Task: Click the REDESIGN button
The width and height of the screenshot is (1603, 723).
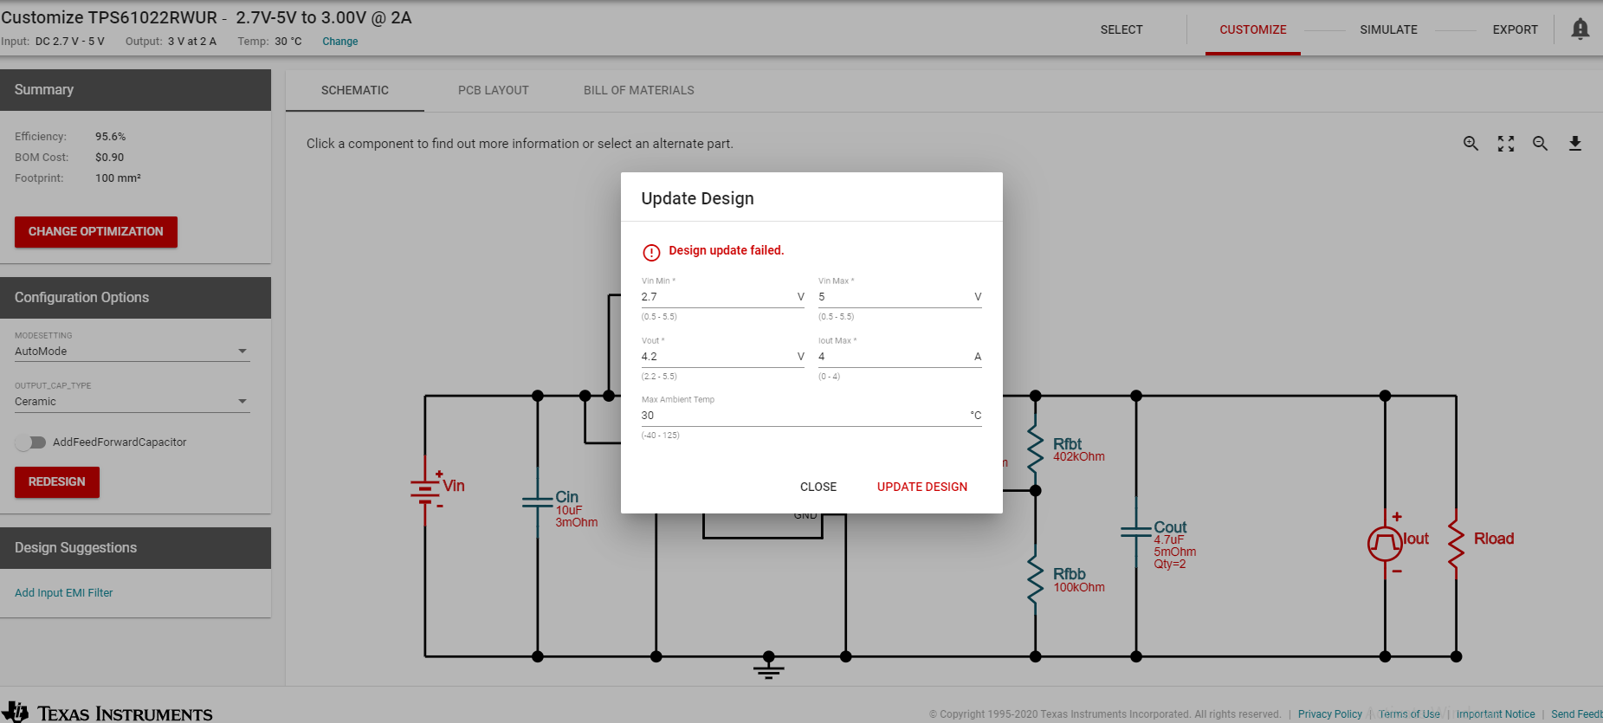Action: 57,482
